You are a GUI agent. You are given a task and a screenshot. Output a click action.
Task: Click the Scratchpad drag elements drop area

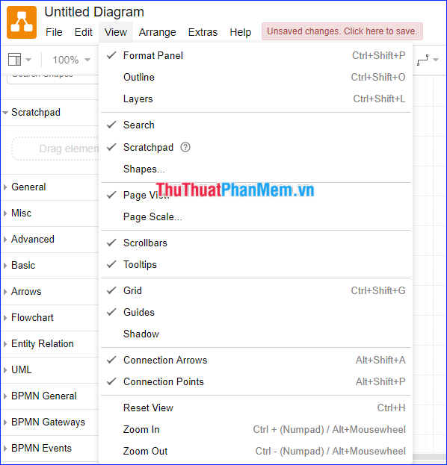[55, 149]
